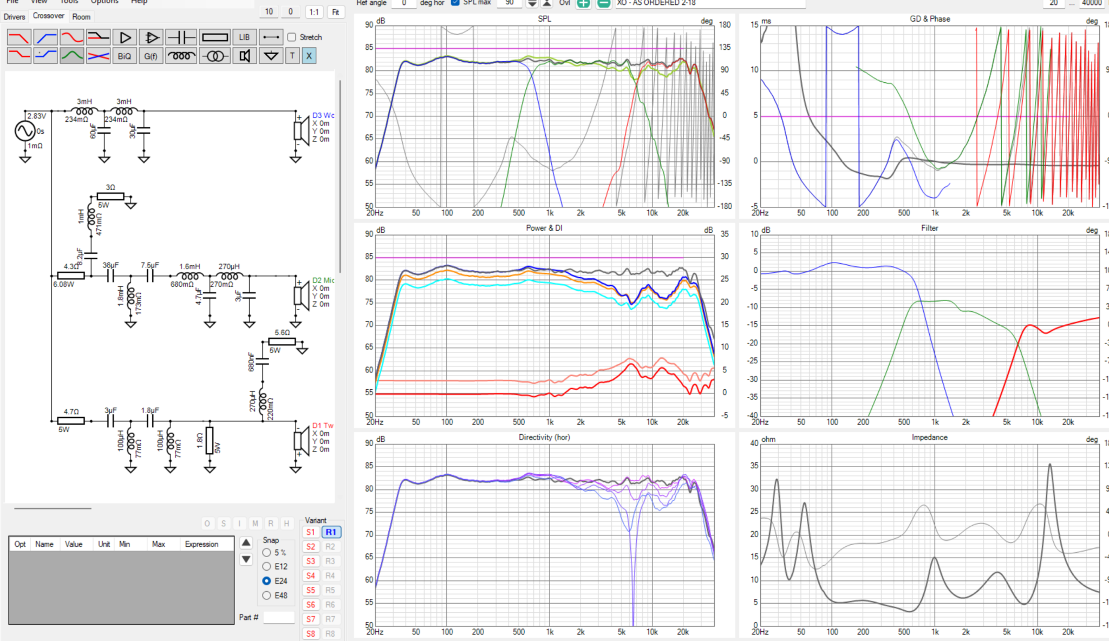Image resolution: width=1109 pixels, height=641 pixels.
Task: Select the E12 snap option
Action: pos(266,566)
